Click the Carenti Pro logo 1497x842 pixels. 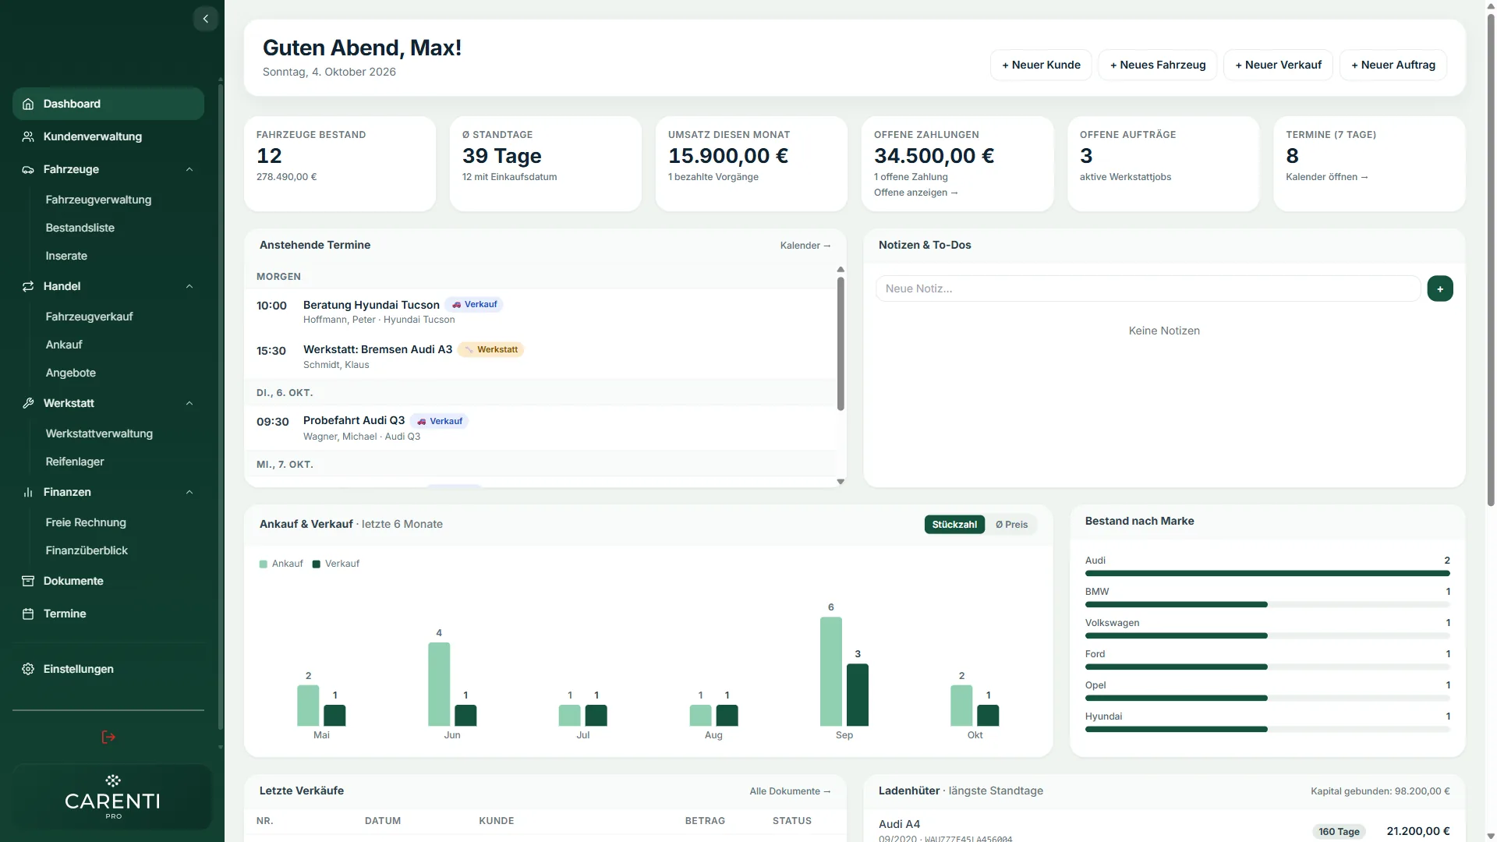[112, 798]
